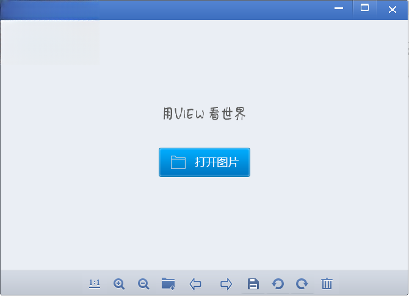
Task: Go to next image with right arrow
Action: pos(226,284)
